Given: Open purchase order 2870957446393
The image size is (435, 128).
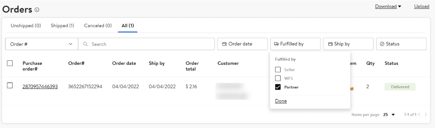Looking at the screenshot, I should 40,86.
